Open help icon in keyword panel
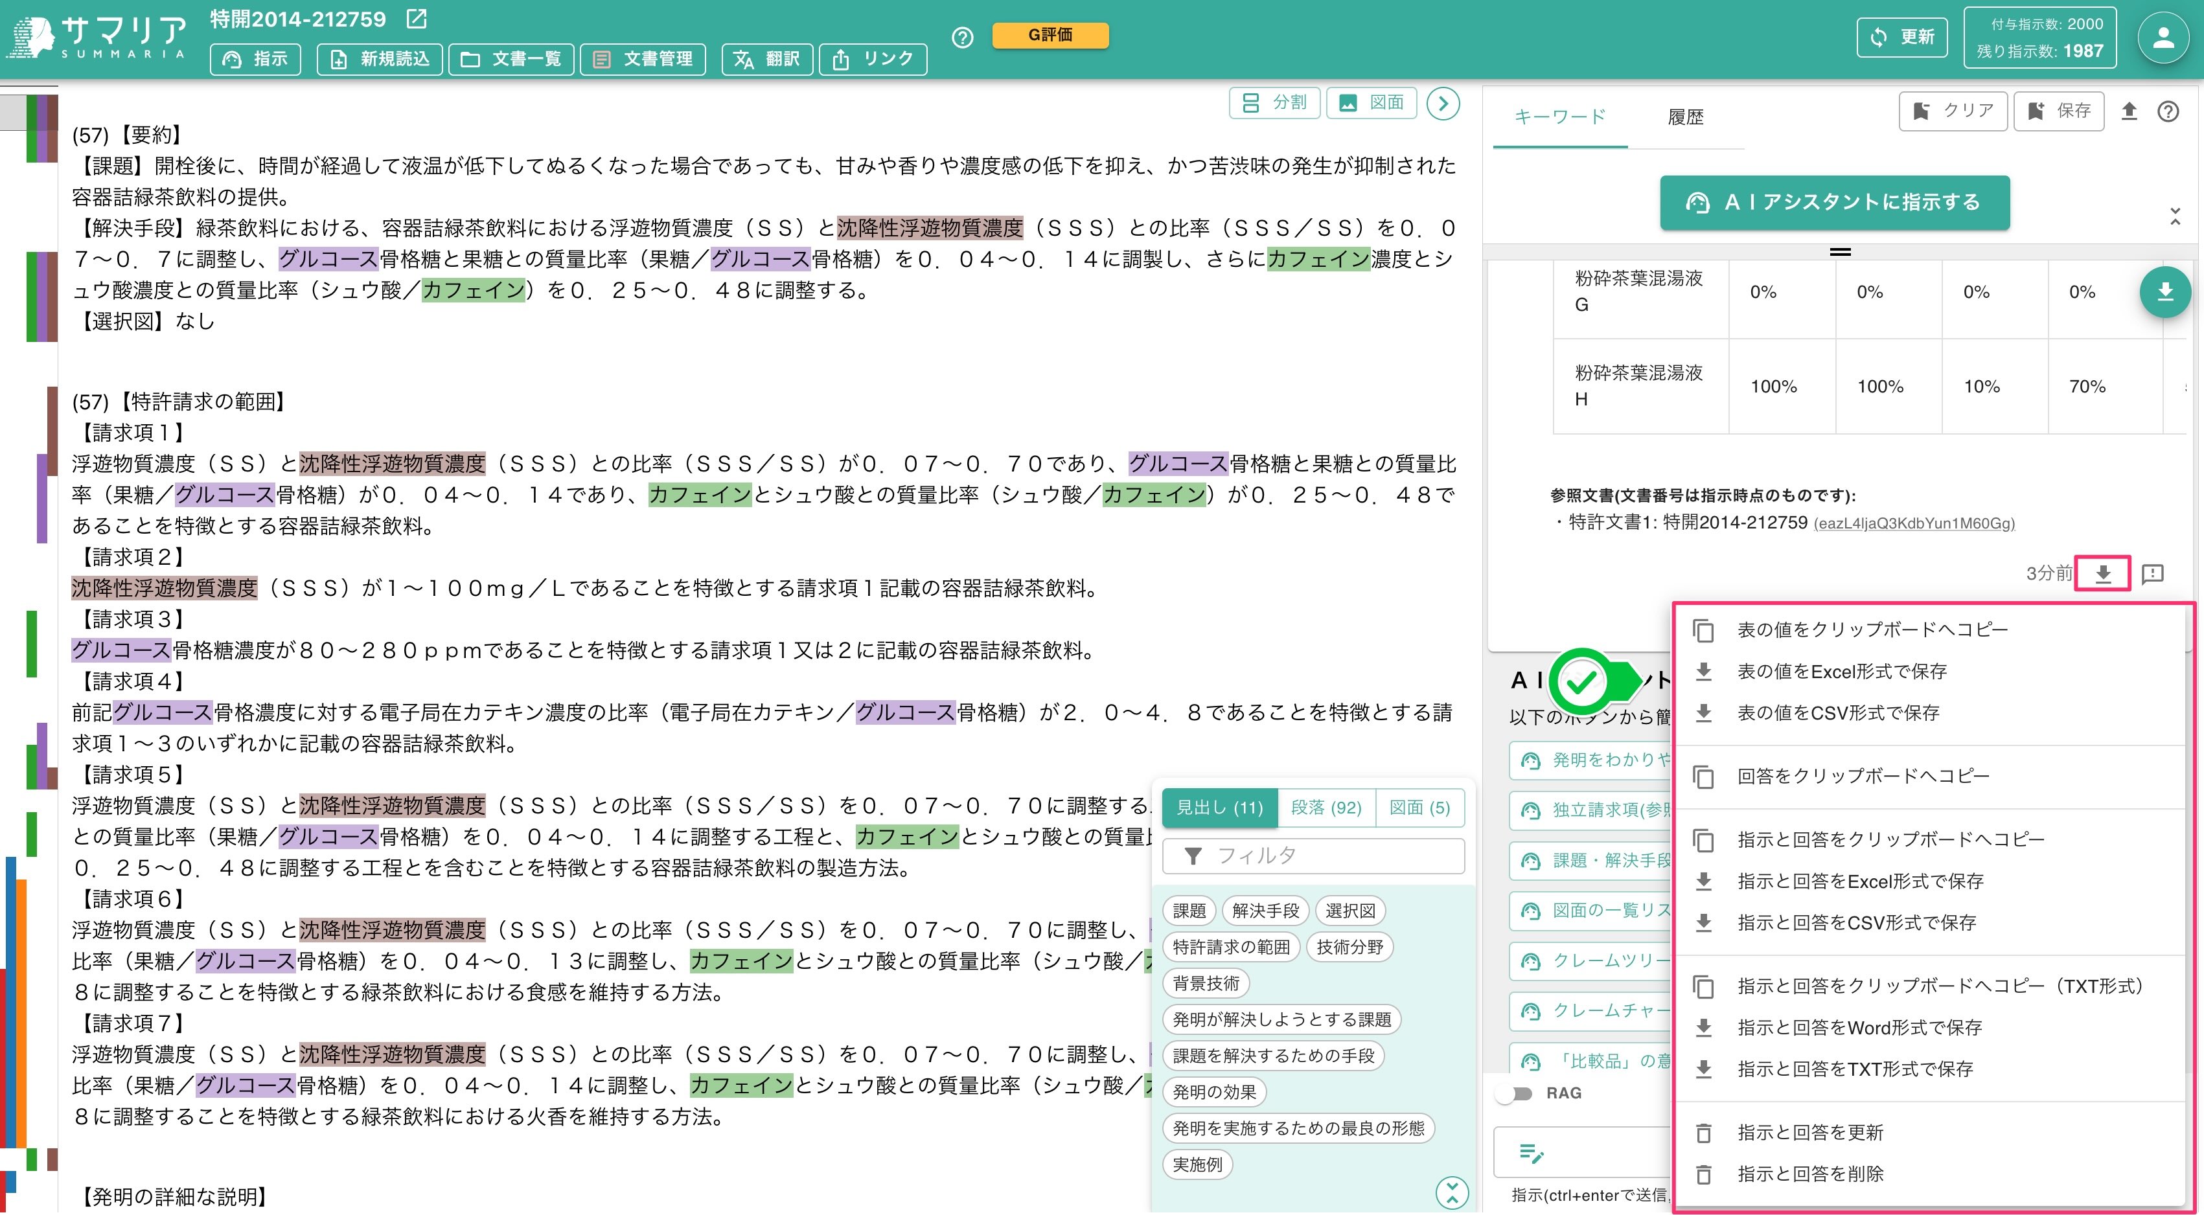 point(2168,111)
